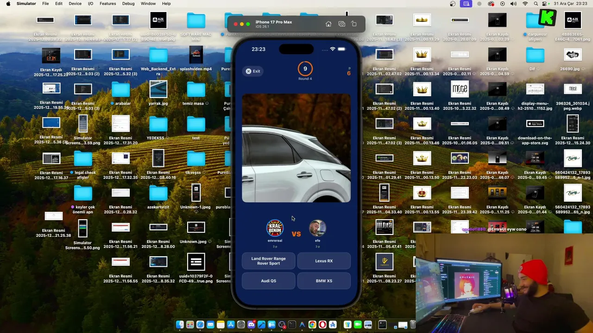Select the SOFTWARE MAC MINI desktop folder
The width and height of the screenshot is (593, 333).
[x=196, y=21]
